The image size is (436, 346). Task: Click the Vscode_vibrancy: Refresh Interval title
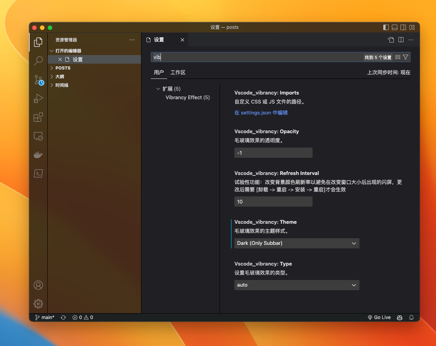(x=277, y=173)
